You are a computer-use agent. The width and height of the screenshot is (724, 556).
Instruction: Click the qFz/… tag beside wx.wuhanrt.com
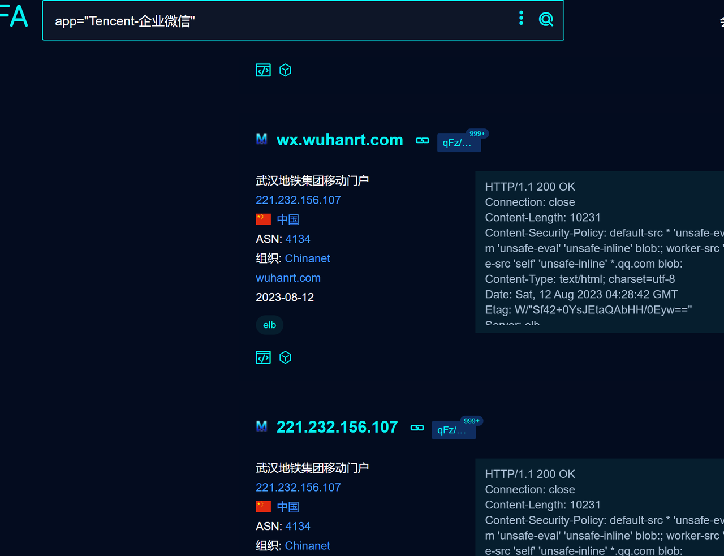pyautogui.click(x=459, y=143)
